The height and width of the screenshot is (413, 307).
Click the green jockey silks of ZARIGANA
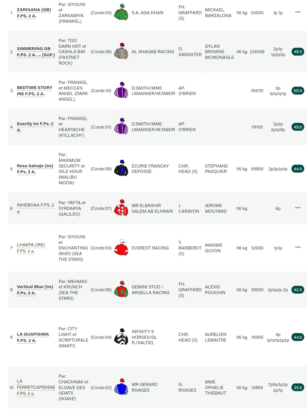121,12
